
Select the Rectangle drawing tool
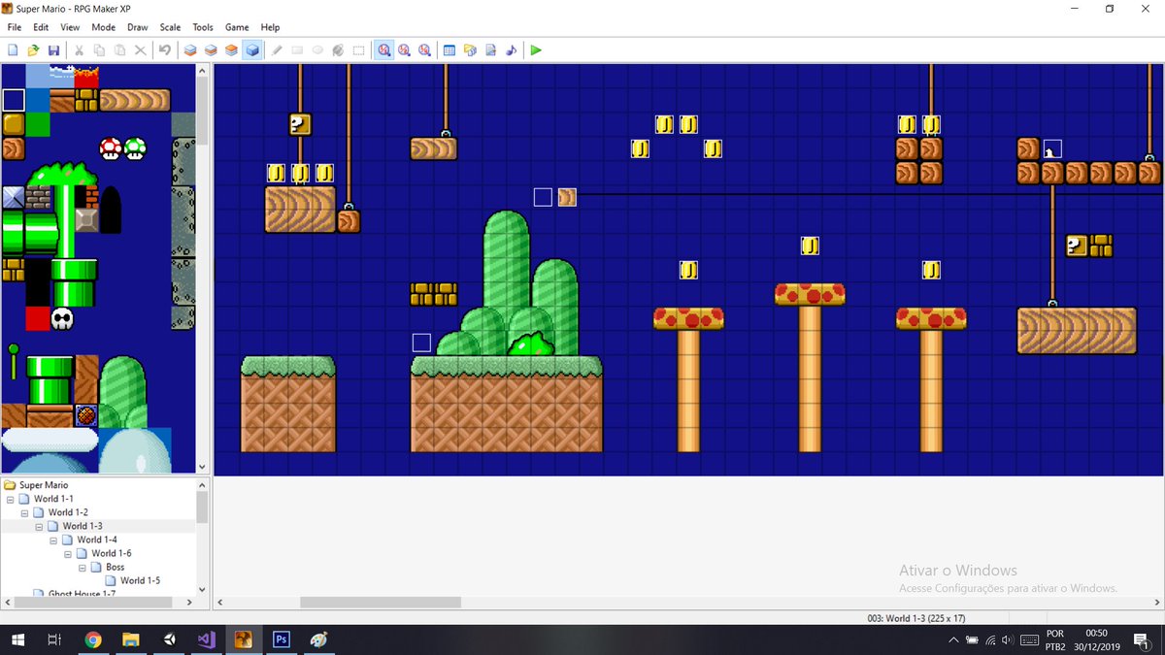[297, 49]
